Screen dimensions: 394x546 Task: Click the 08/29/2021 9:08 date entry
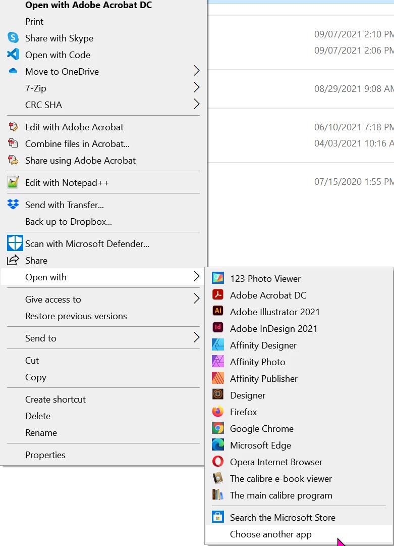tap(354, 89)
